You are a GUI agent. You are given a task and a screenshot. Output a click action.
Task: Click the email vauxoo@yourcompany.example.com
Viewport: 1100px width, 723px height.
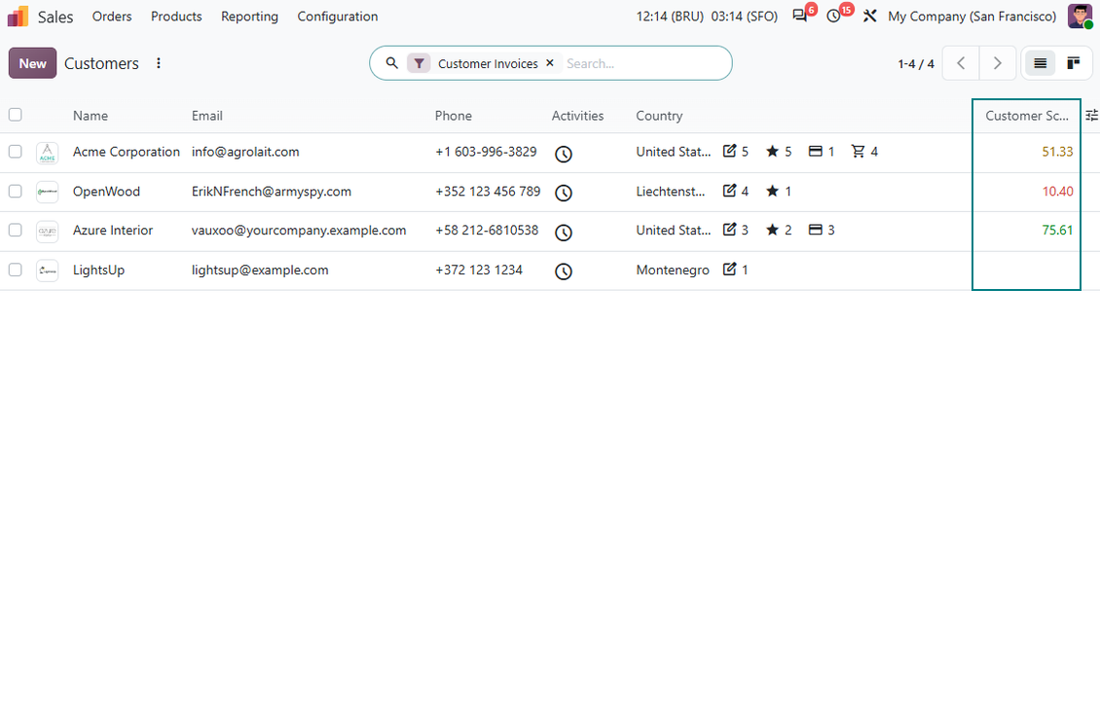tap(299, 230)
